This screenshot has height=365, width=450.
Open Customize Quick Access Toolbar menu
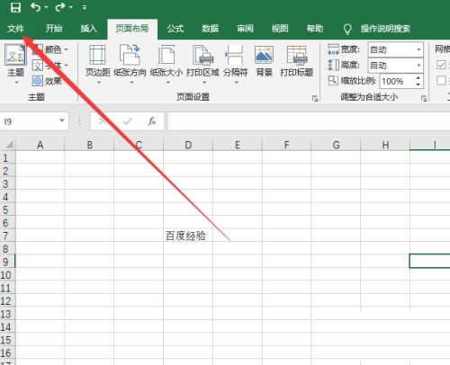click(x=85, y=7)
